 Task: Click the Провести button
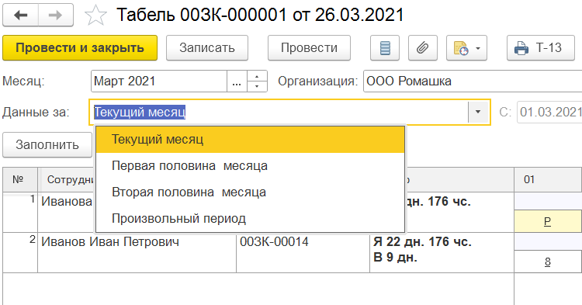pyautogui.click(x=309, y=48)
